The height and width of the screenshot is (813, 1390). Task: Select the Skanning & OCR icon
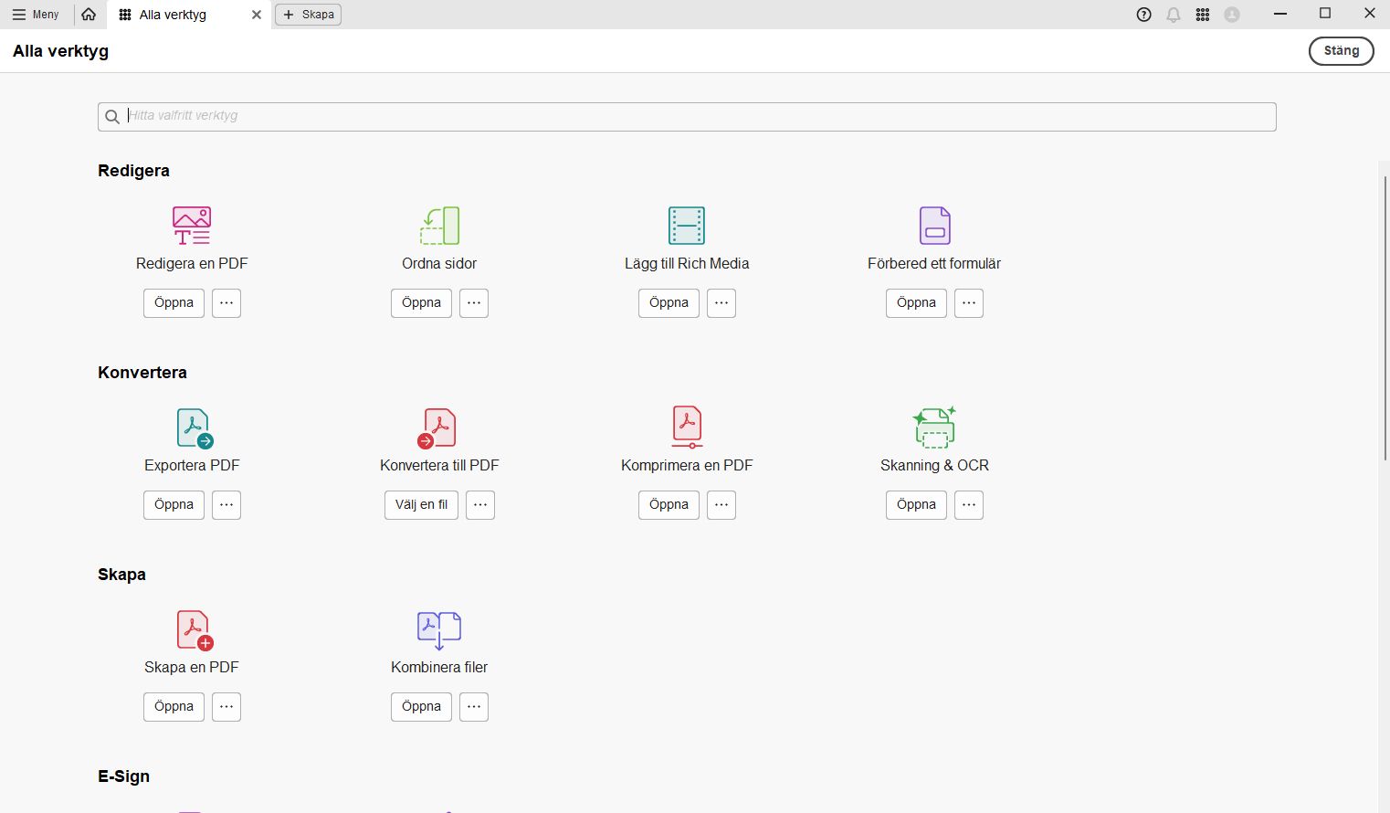933,427
